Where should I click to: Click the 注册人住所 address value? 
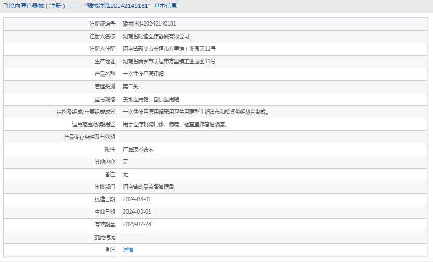click(169, 49)
